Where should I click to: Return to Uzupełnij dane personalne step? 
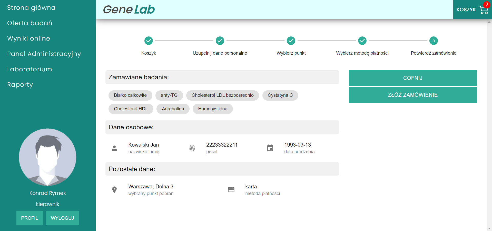[220, 41]
